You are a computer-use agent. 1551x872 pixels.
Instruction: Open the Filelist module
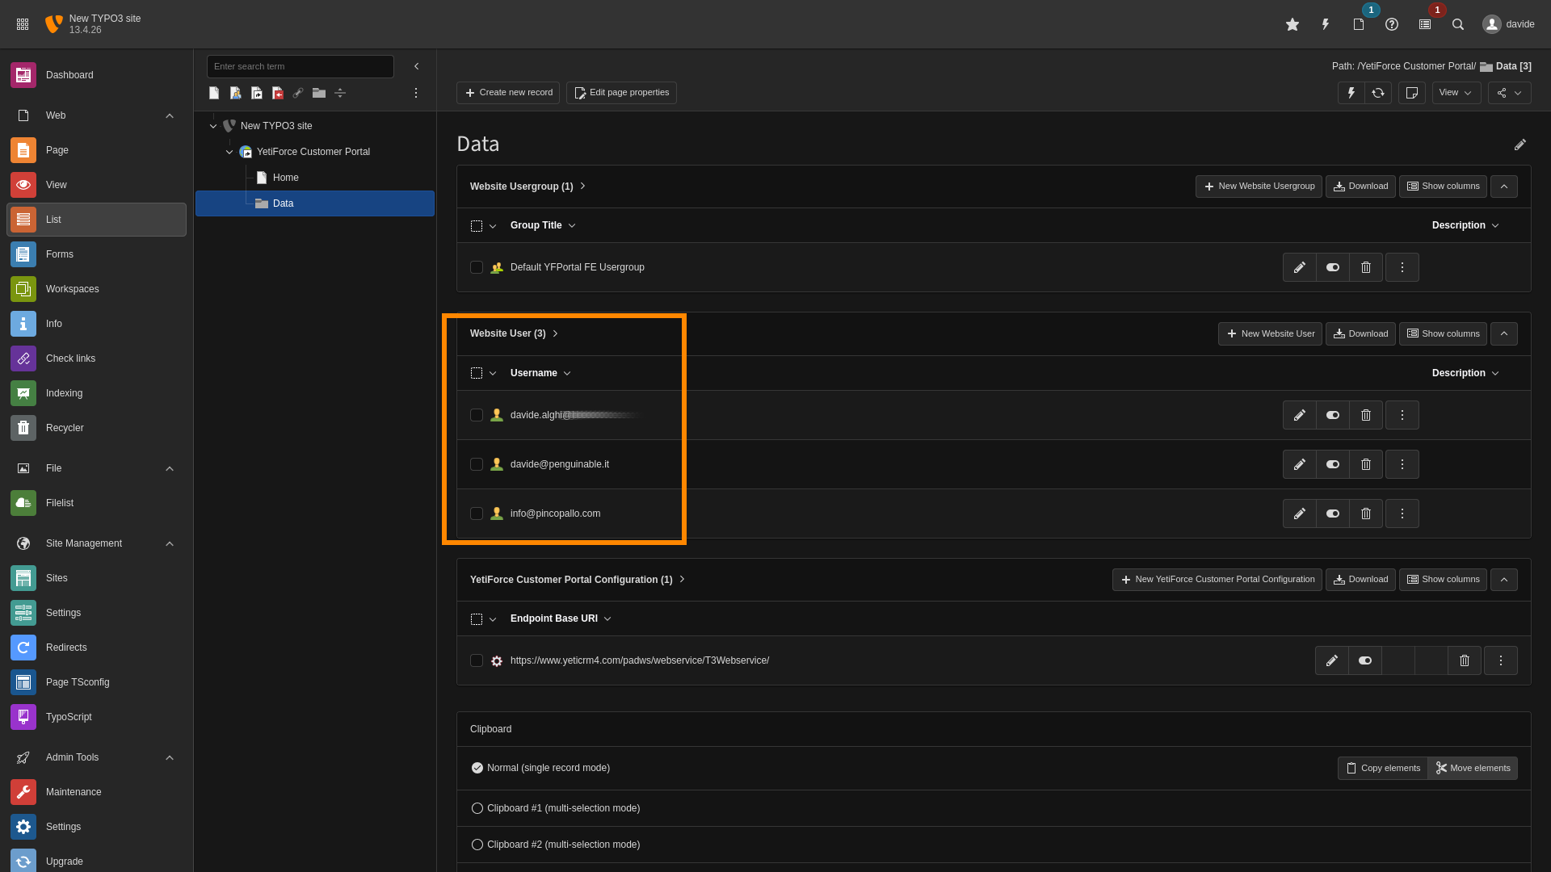60,503
